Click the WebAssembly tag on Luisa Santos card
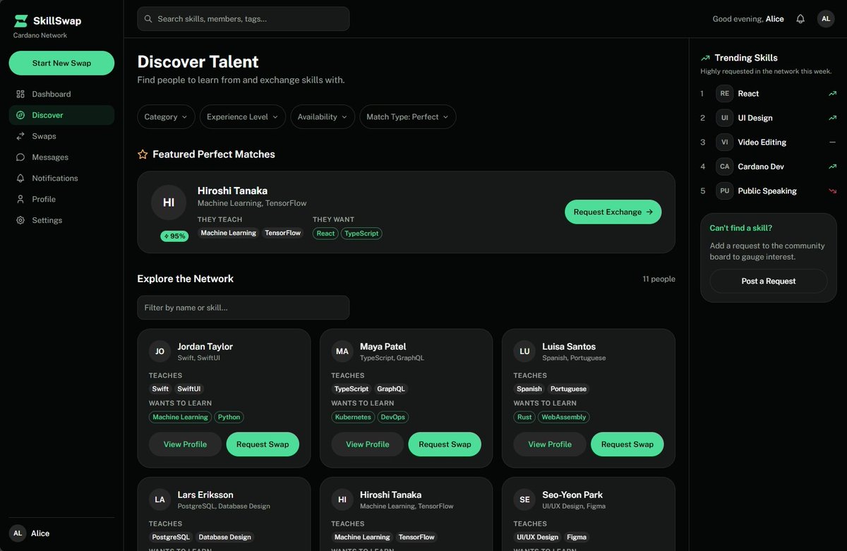847x551 pixels. click(x=563, y=417)
